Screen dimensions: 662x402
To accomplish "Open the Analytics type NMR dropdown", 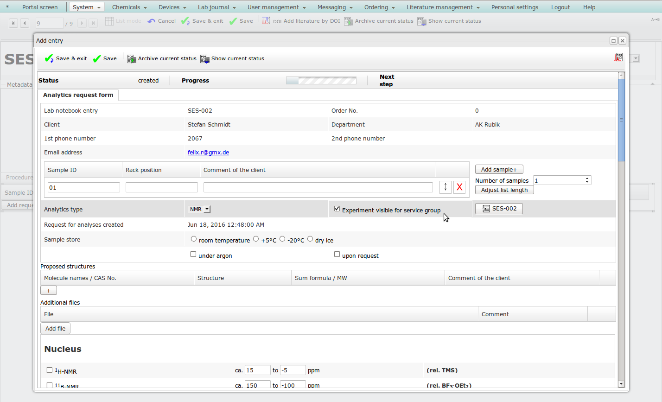I will [x=199, y=209].
